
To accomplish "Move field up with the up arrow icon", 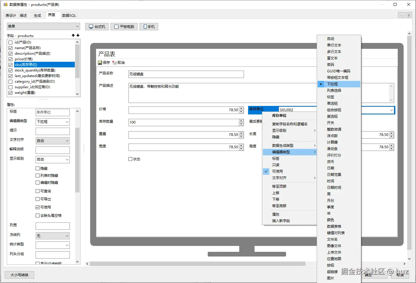I will tap(73, 35).
